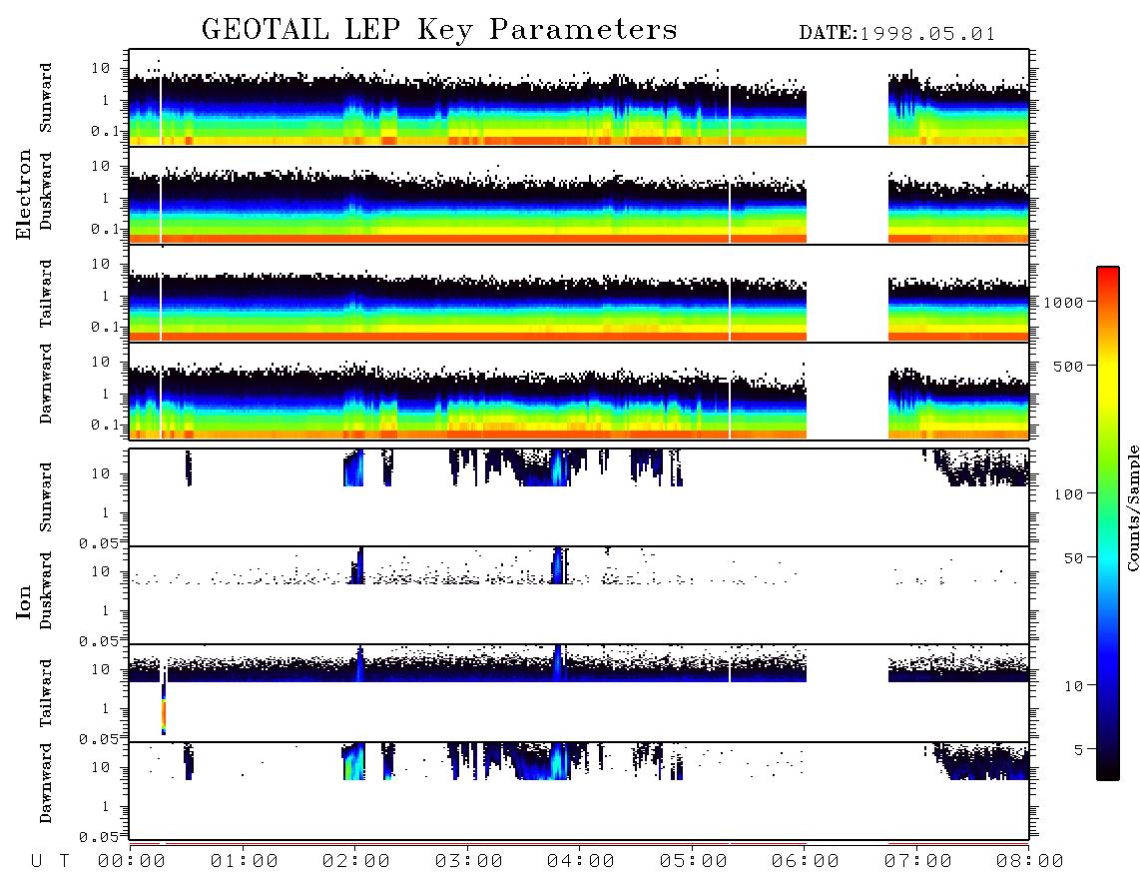Click the green region of the colorbar
Viewport: 1140px width, 879px height.
[x=1107, y=473]
